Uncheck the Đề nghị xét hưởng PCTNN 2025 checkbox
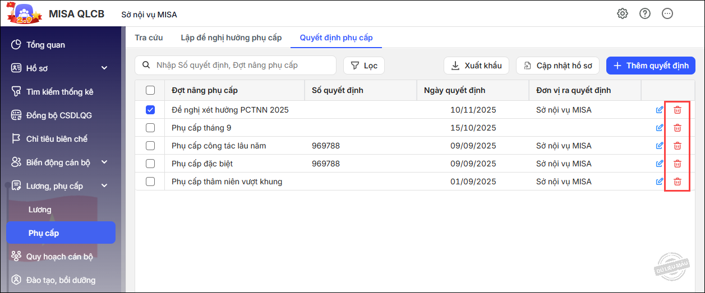The width and height of the screenshot is (705, 293). coord(150,110)
